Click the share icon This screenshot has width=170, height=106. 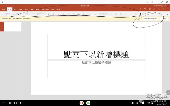pos(154,9)
